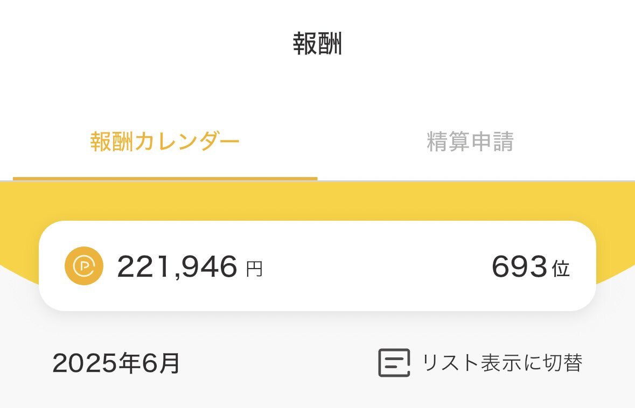Viewport: 635px width, 408px height.
Task: Tap the 693 ranking number
Action: coord(519,266)
